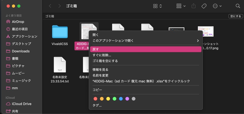This screenshot has width=244, height=114.
Task: Choose the クイックルック menu item
Action: 146,81
